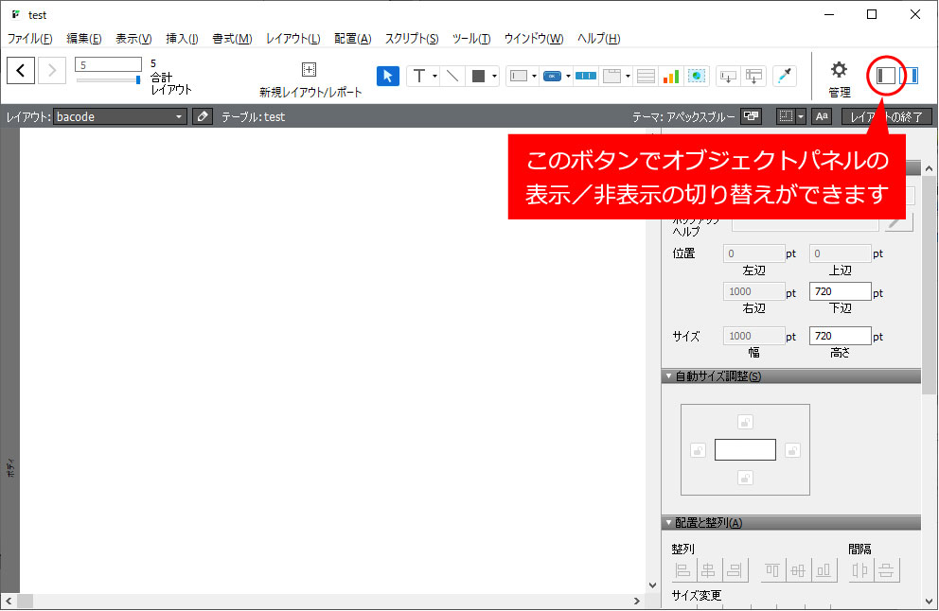Align left edges icon

coord(683,570)
